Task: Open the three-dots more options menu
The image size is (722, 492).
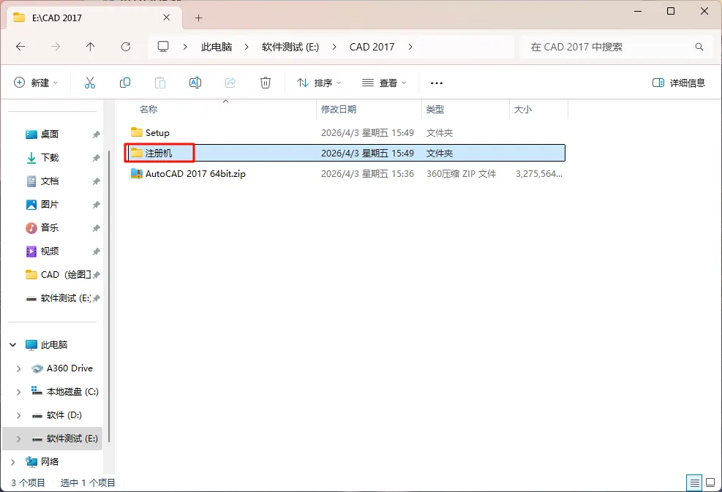Action: tap(437, 83)
